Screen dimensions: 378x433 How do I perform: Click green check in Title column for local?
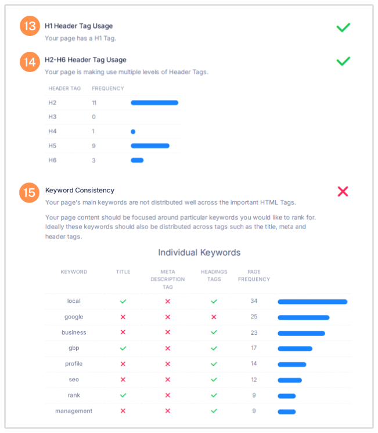click(123, 302)
